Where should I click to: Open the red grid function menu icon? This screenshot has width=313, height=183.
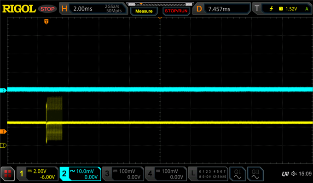8,174
